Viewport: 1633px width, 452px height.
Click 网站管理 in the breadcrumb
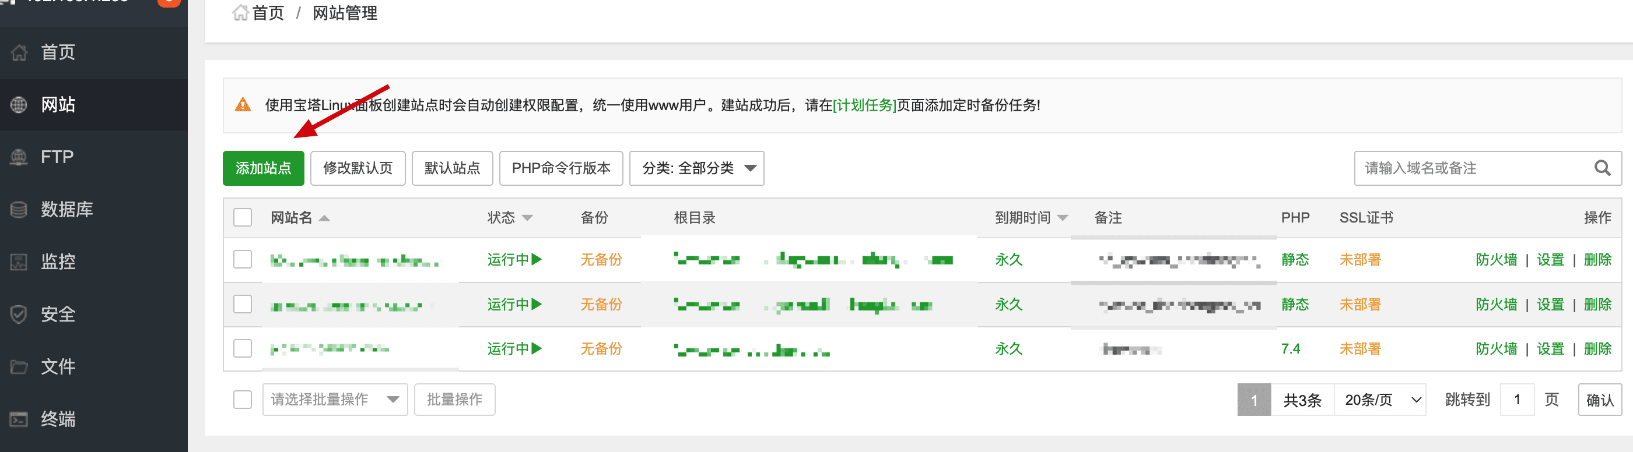click(345, 13)
